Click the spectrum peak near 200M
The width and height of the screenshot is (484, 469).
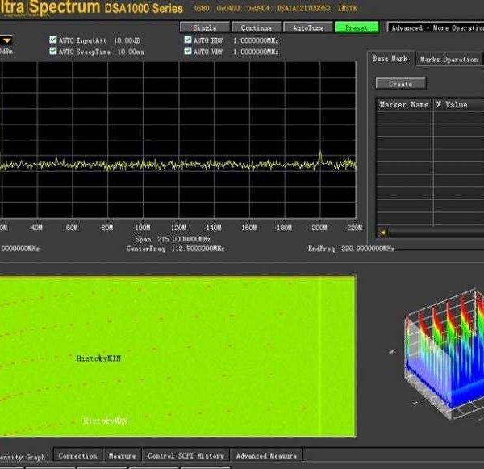320,154
